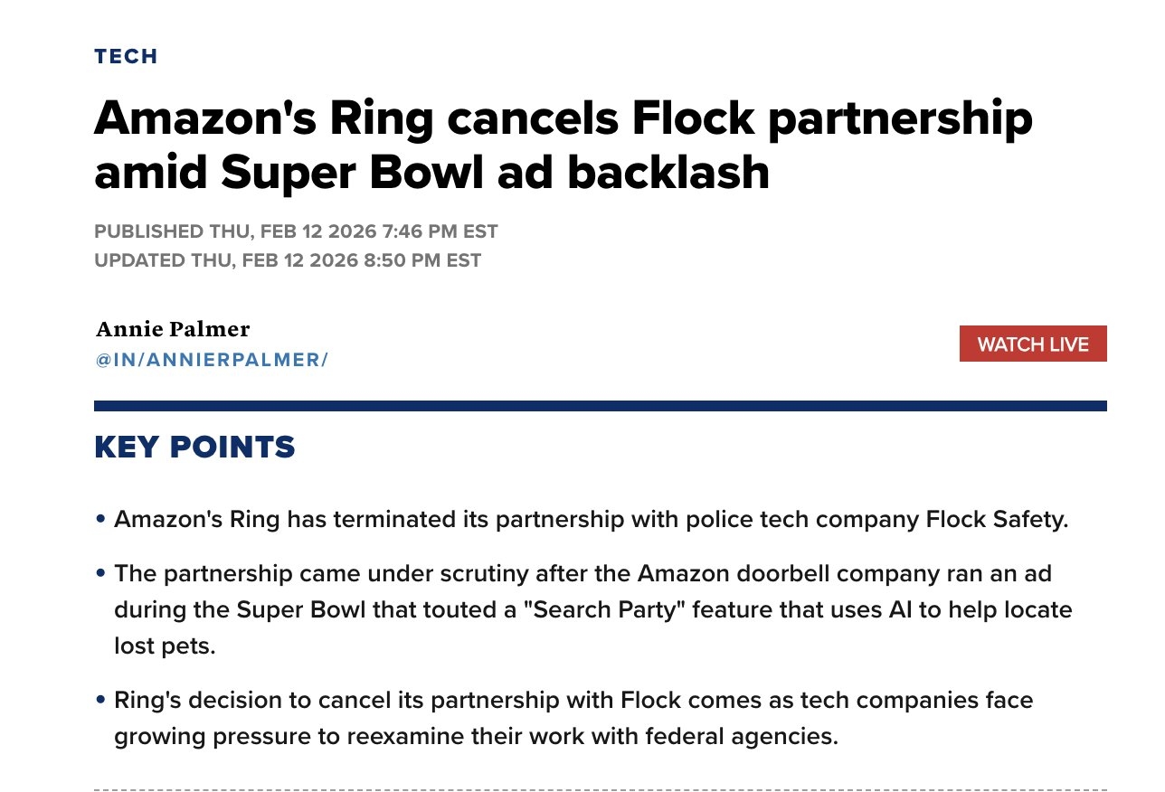Click the PUBLISHED date line
The height and width of the screenshot is (792, 1165).
coord(296,231)
